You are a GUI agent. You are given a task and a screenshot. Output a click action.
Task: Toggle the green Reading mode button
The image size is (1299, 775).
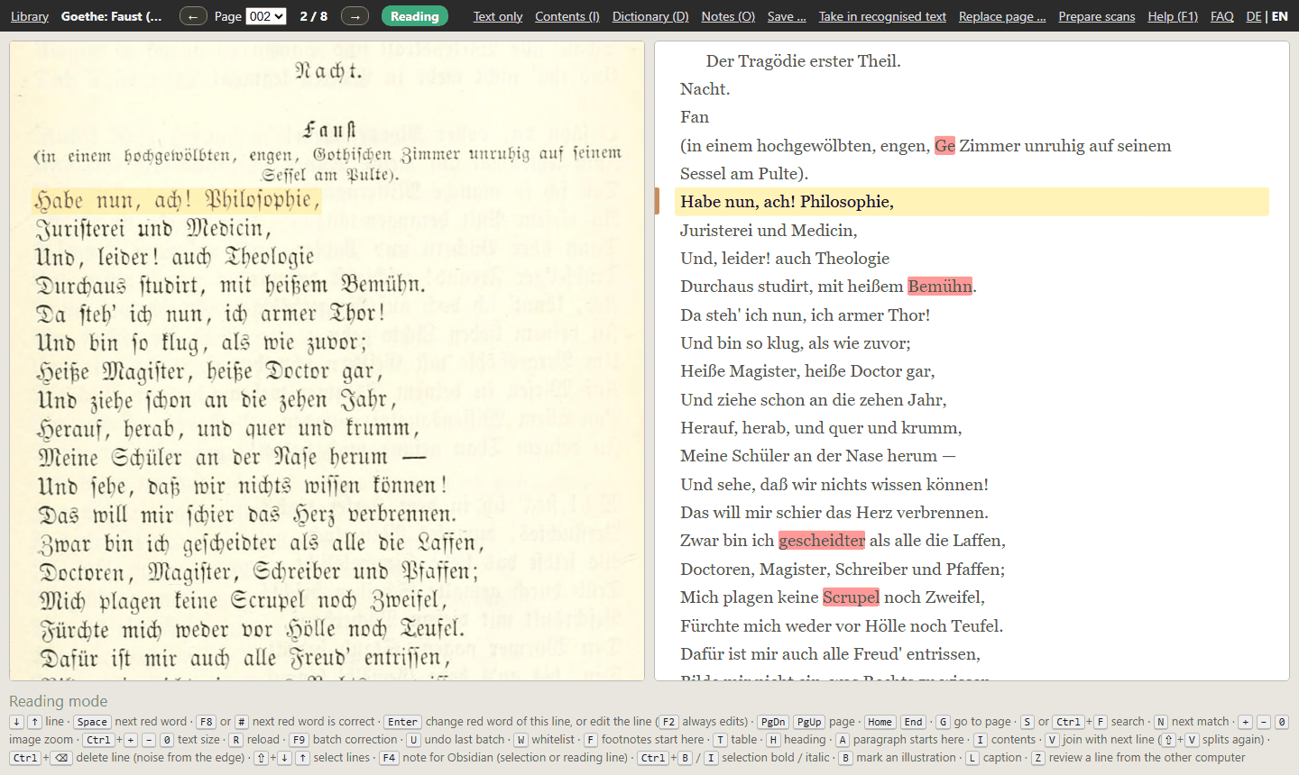pyautogui.click(x=414, y=16)
